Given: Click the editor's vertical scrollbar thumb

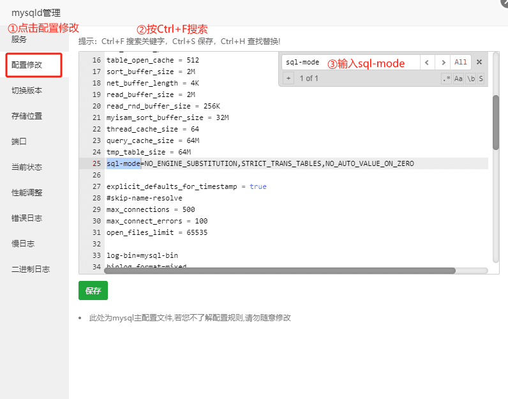Looking at the screenshot, I should [495, 123].
